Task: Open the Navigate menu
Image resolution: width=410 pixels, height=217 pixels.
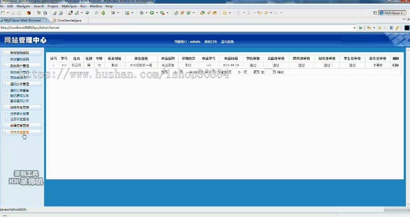Action: pos(23,6)
